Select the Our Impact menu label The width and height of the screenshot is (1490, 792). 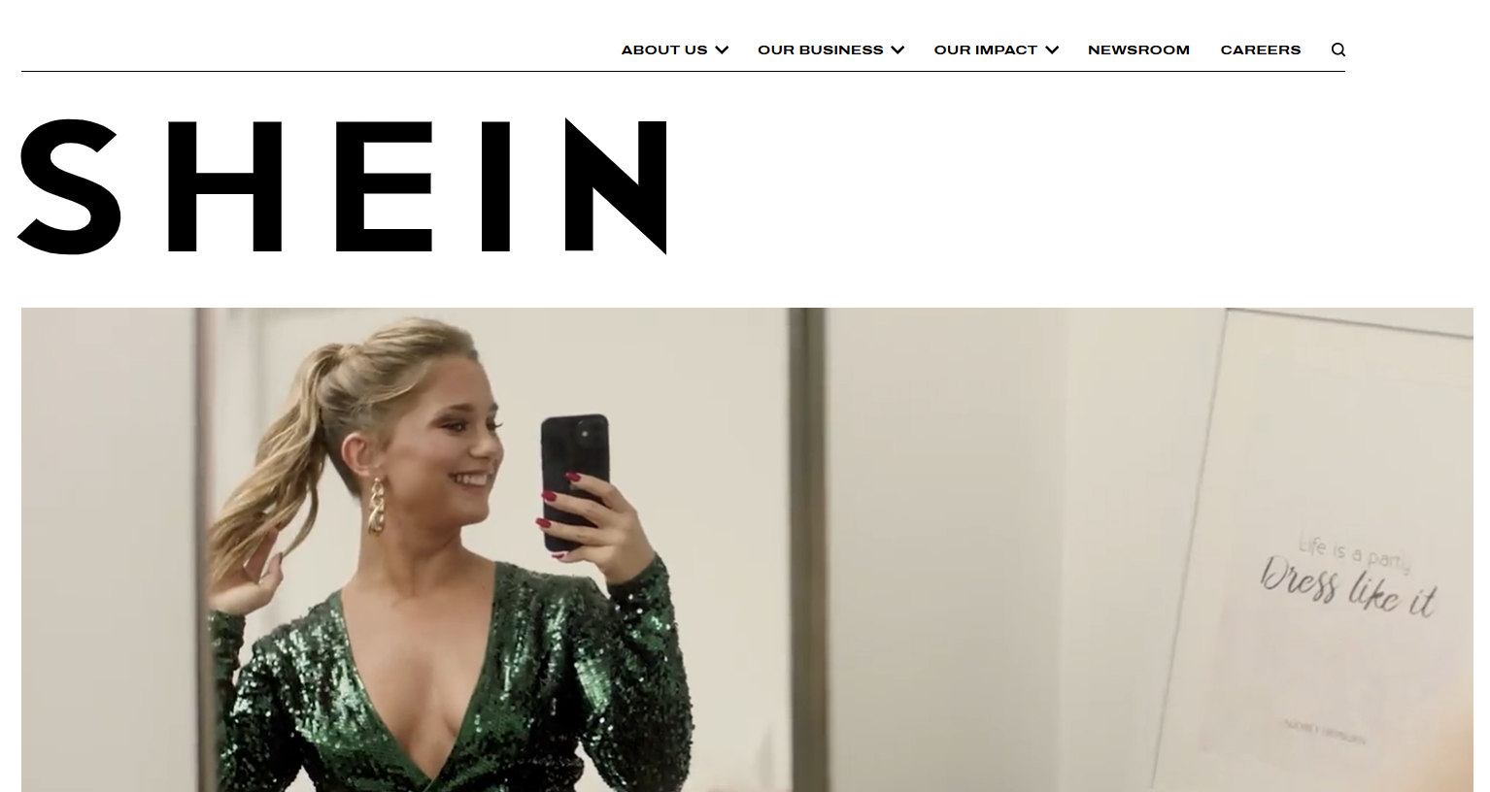(986, 49)
